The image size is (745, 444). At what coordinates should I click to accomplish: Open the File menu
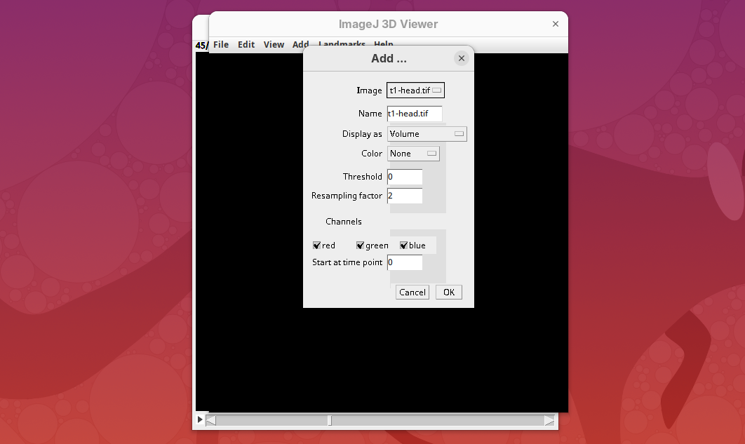tap(221, 45)
